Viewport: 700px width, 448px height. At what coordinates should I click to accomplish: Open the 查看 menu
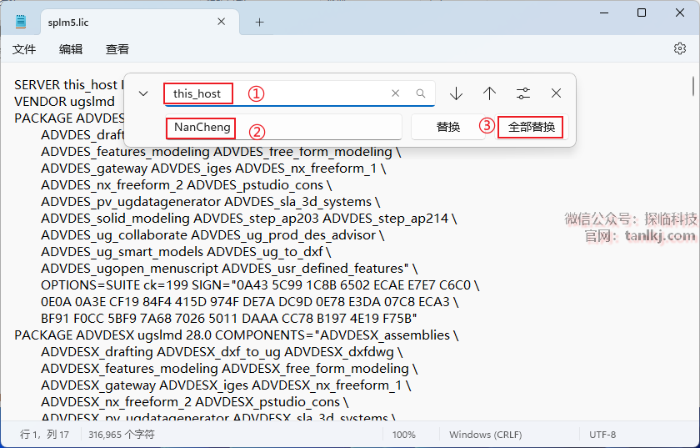click(117, 49)
